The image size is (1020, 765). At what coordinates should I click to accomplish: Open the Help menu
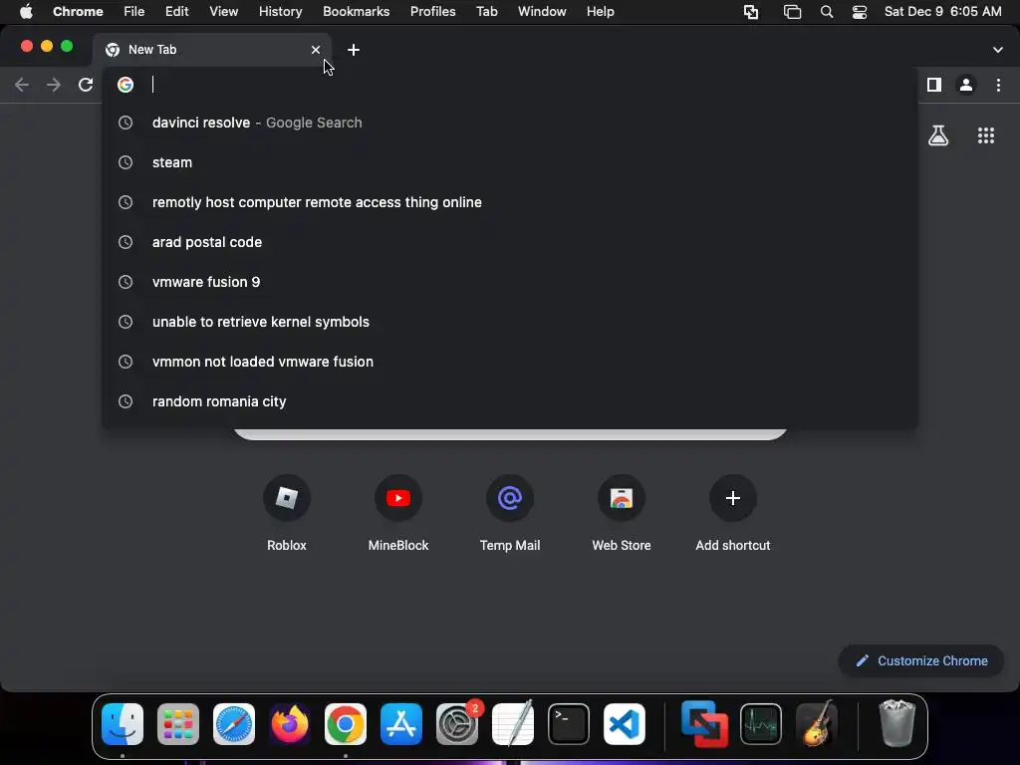[600, 12]
